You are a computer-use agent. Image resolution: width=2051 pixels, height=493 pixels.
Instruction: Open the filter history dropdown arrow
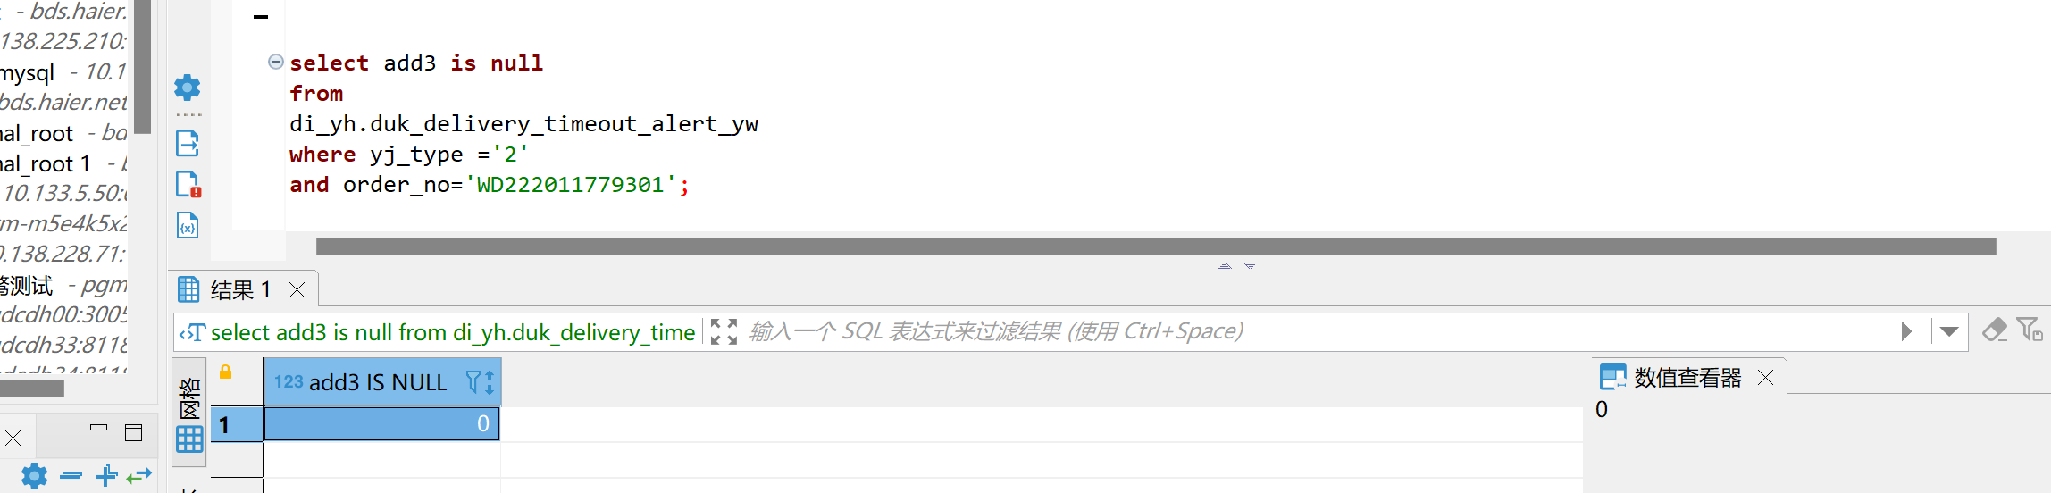(1949, 331)
